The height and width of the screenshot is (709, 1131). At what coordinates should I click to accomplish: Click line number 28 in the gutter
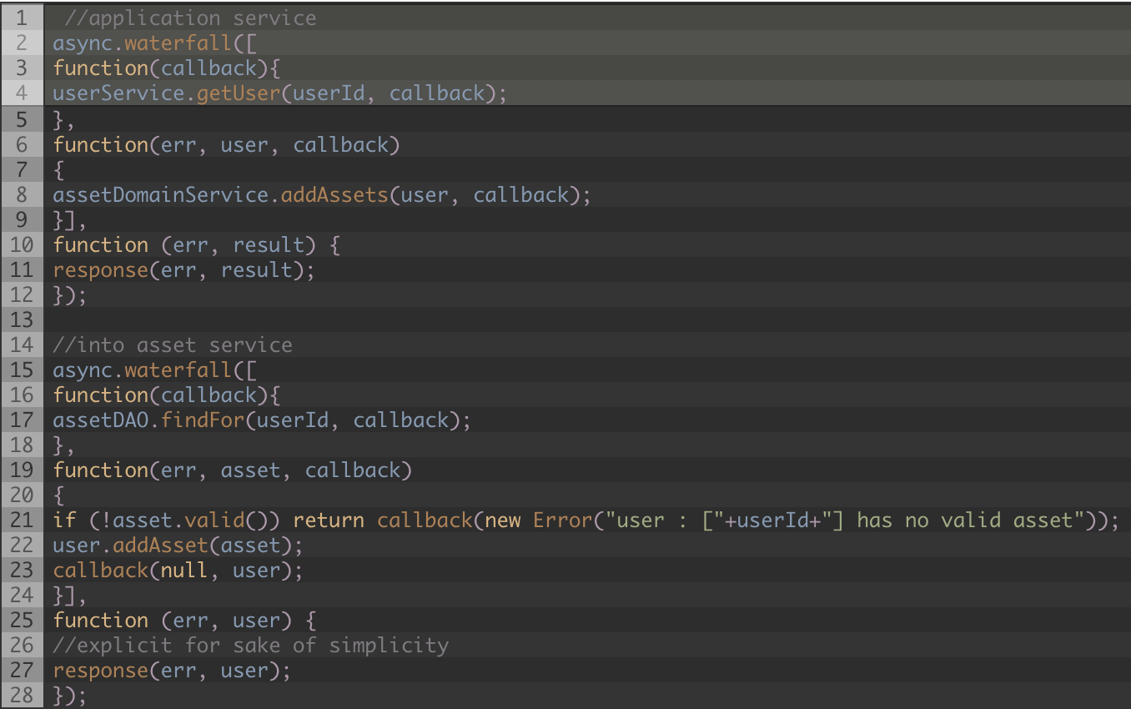[22, 696]
